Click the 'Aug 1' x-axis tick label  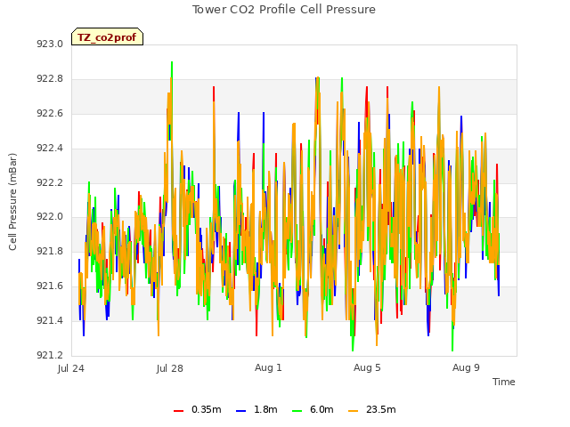tap(268, 367)
